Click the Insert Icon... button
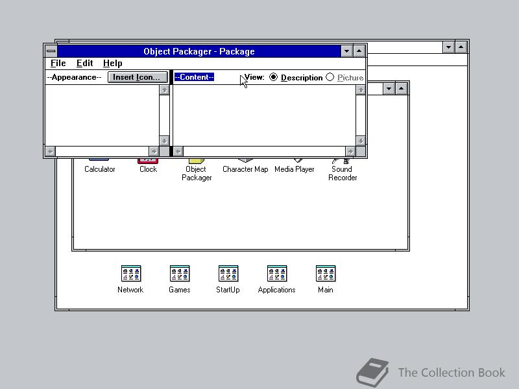Screen dimensions: 519x389 click(x=138, y=77)
